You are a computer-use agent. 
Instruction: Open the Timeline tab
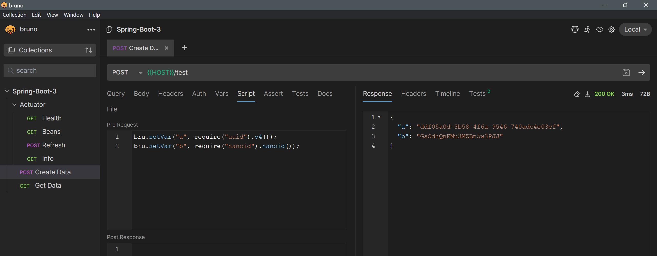(x=448, y=94)
